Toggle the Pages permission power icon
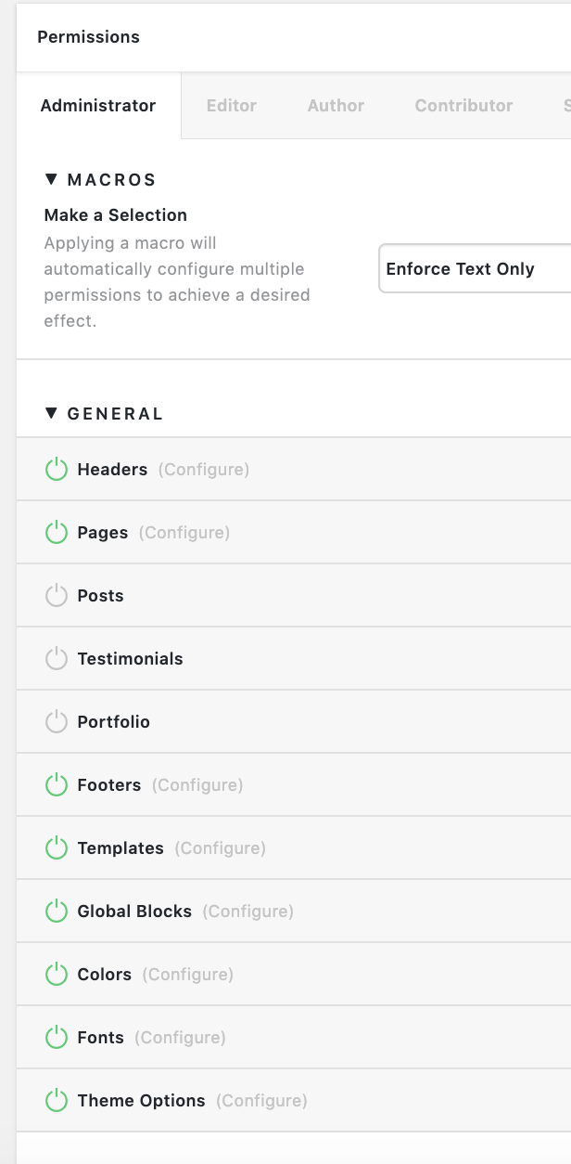 (x=57, y=533)
